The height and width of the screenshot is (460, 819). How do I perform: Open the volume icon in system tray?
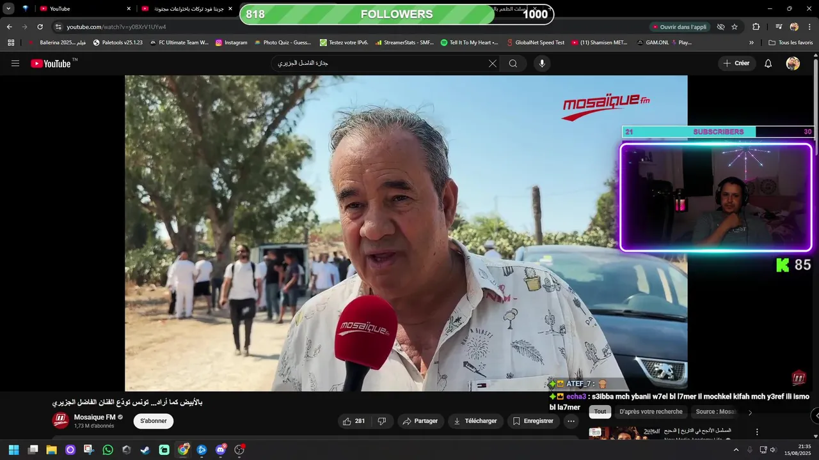[772, 450]
